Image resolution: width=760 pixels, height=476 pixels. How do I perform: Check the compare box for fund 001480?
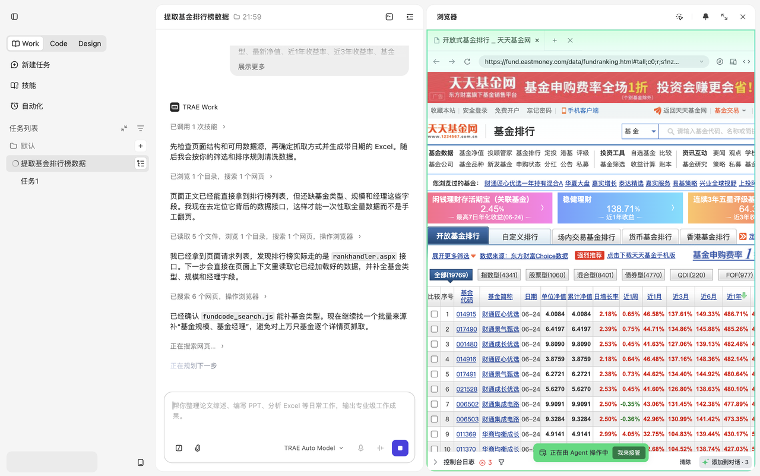click(x=434, y=344)
